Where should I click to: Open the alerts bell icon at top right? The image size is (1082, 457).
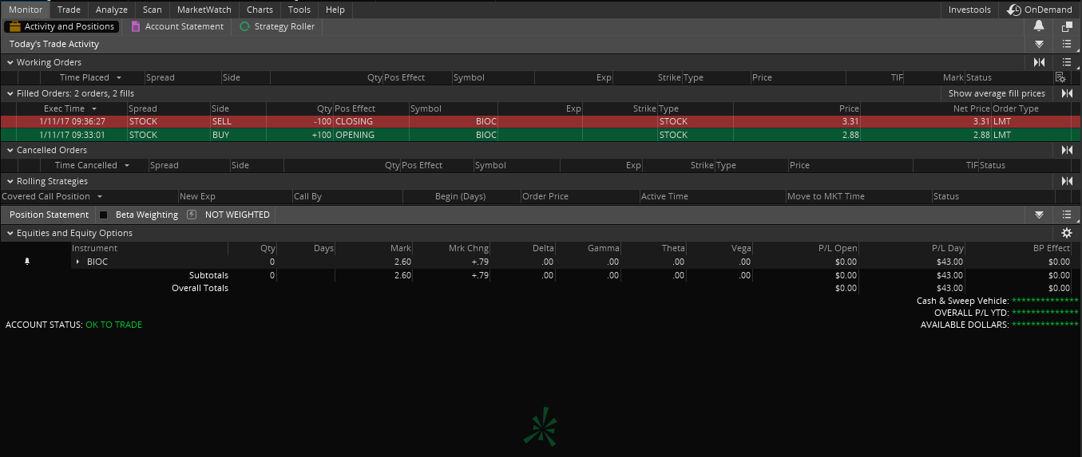coord(1039,26)
